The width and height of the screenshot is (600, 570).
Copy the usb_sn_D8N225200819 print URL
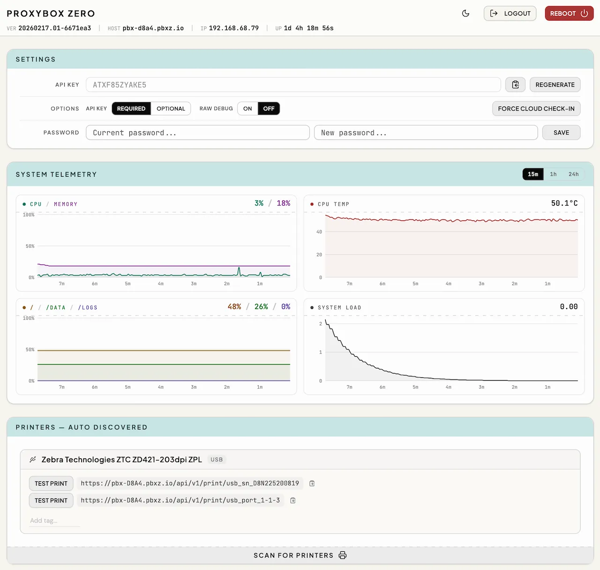[x=312, y=483]
